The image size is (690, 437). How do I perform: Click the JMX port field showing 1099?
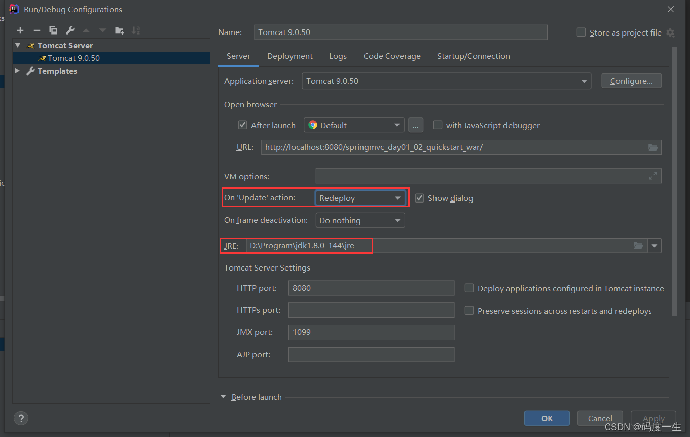[371, 332]
